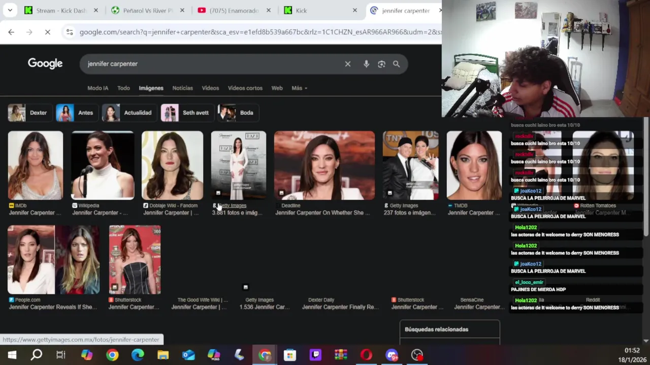Open the tab list dropdown arrow
The image size is (650, 365).
(x=10, y=10)
